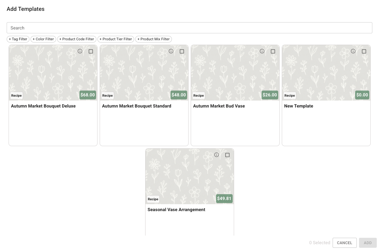Screen dimensions: 379x250
Task: Click the $26.00 price badge
Action: (x=270, y=95)
